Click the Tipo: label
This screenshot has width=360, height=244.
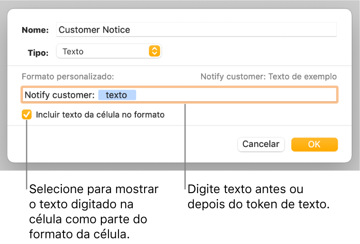38,53
